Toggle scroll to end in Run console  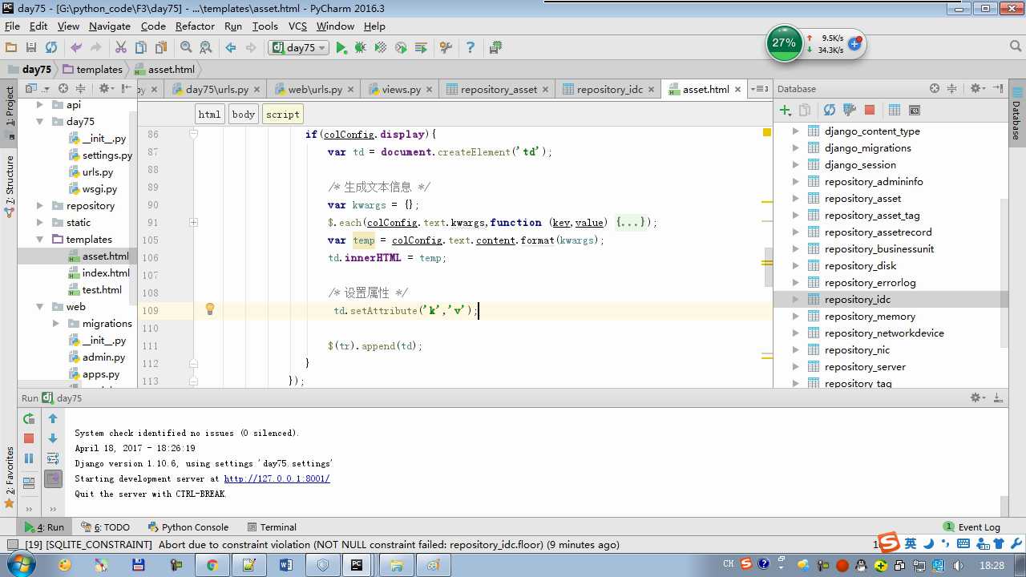pyautogui.click(x=53, y=479)
